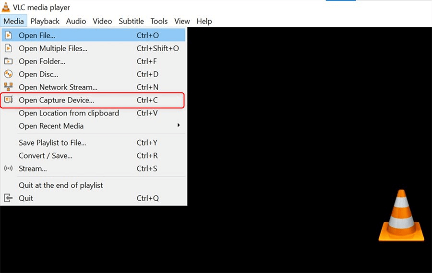Click the Open Network Stream icon
Image resolution: width=432 pixels, height=273 pixels.
(9, 87)
